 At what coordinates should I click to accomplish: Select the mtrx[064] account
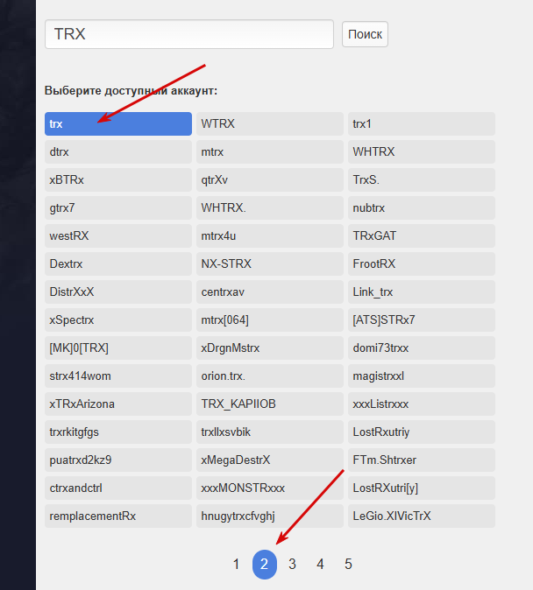(x=270, y=320)
